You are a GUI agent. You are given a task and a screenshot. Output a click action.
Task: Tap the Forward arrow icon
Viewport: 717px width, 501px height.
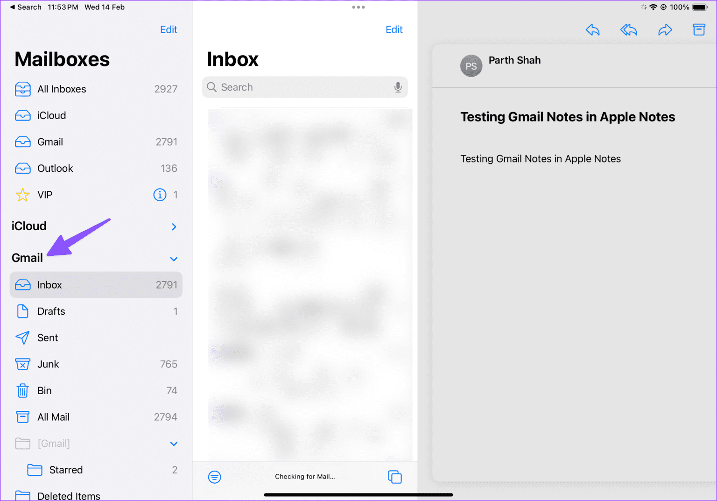point(665,30)
